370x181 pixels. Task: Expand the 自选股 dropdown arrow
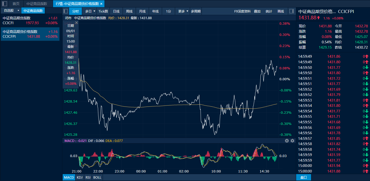tap(18, 11)
